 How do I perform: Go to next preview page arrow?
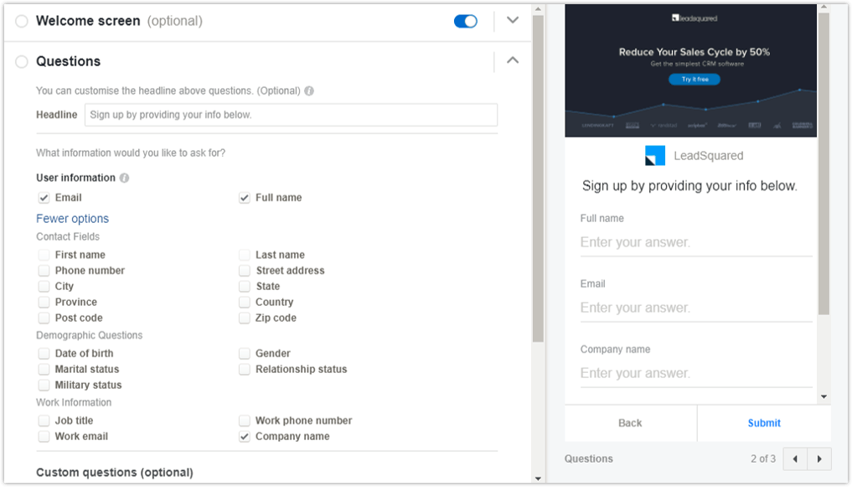819,459
